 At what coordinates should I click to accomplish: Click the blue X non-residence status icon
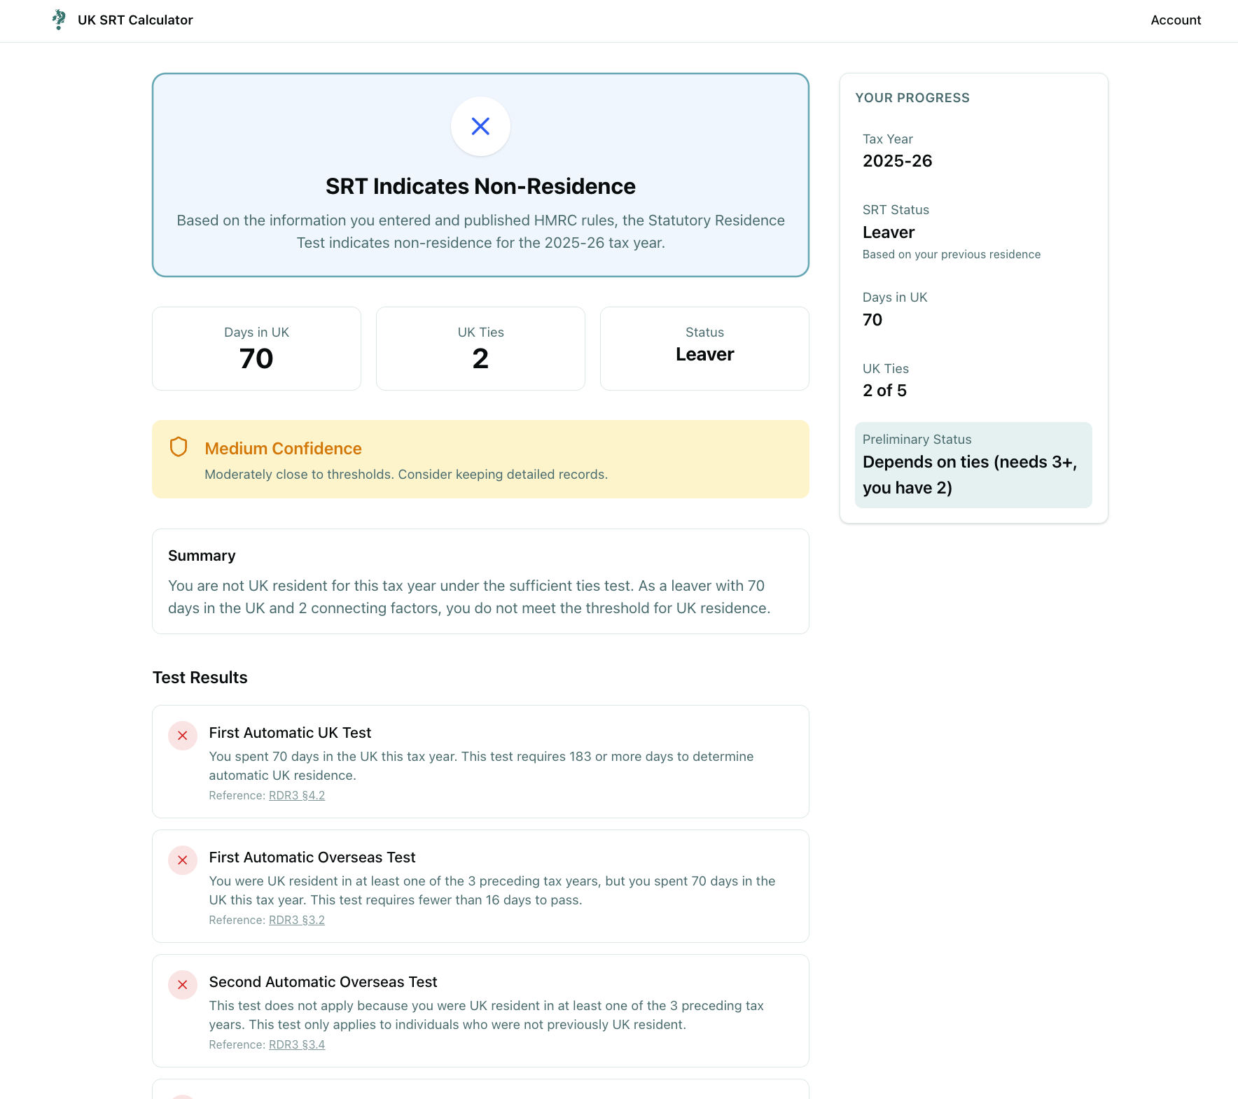click(480, 126)
